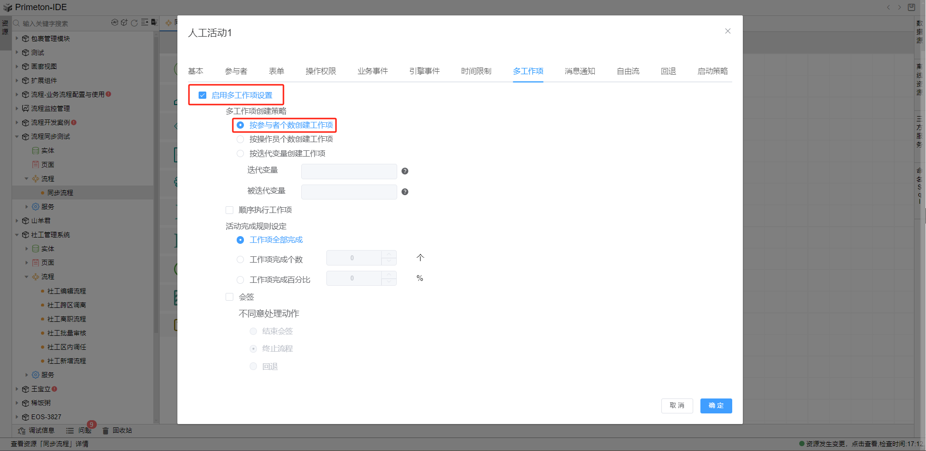Image resolution: width=926 pixels, height=451 pixels.
Task: Select 按操作员个数创建工作项 radio option
Action: (240, 139)
